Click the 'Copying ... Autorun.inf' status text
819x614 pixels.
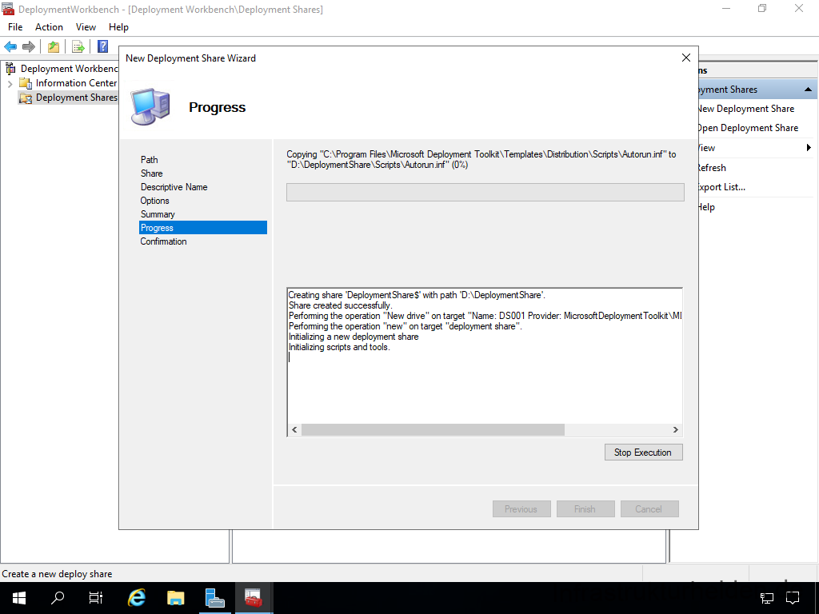tap(481, 159)
